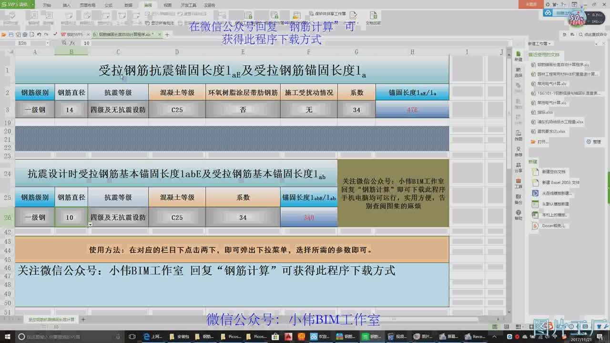Switch to the 页面布局 ribbon tab
Image resolution: width=610 pixels, height=343 pixels.
click(x=88, y=5)
